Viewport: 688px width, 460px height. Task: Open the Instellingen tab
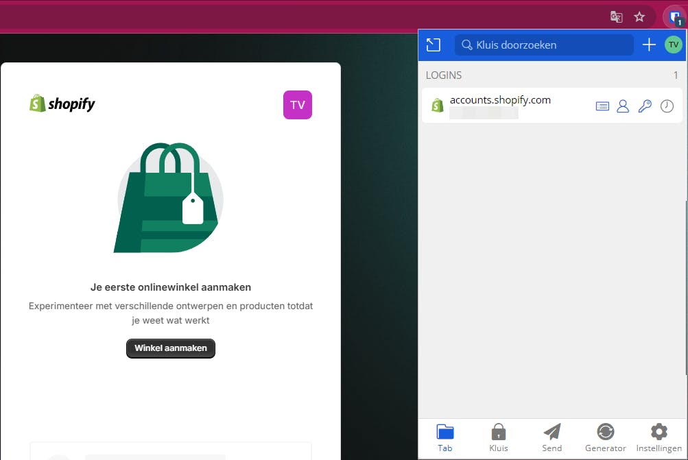coord(659,438)
